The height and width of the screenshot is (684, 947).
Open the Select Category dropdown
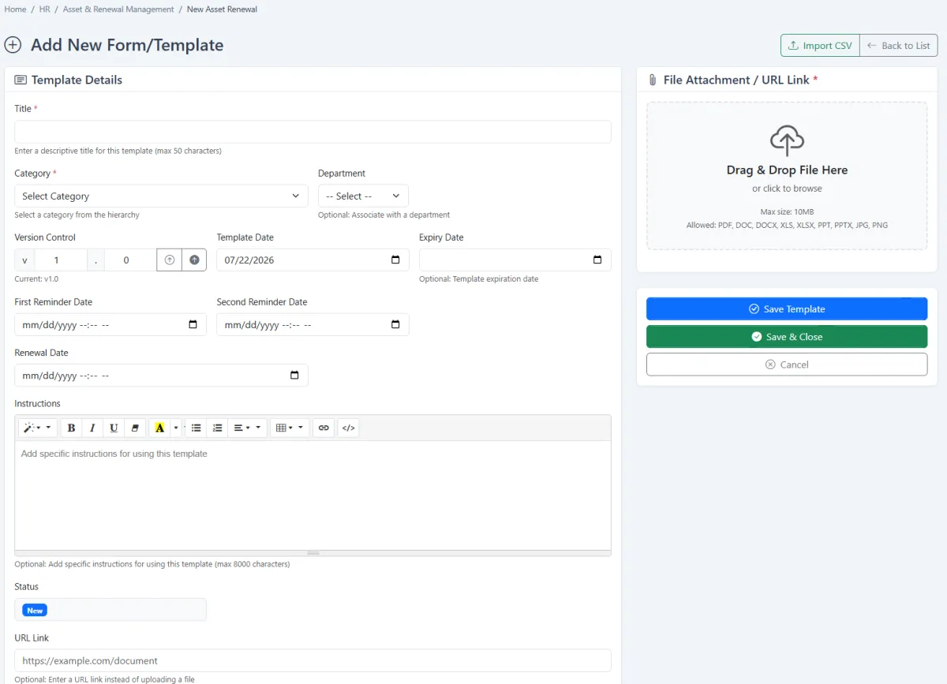161,196
